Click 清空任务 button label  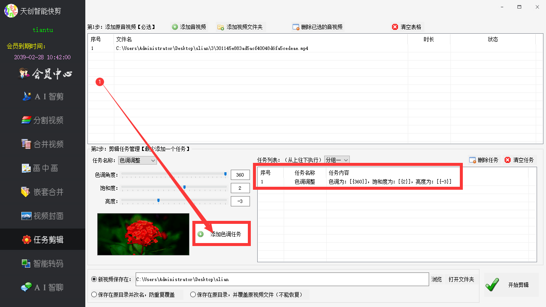pyautogui.click(x=523, y=160)
